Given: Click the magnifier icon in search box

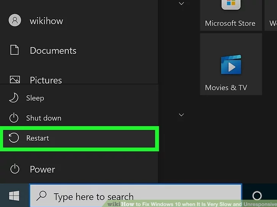Looking at the screenshot, I should [41, 197].
